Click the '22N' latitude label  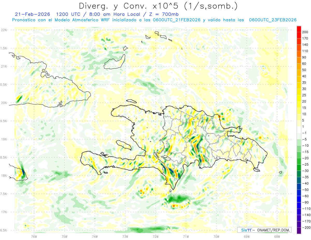[x=4, y=30]
